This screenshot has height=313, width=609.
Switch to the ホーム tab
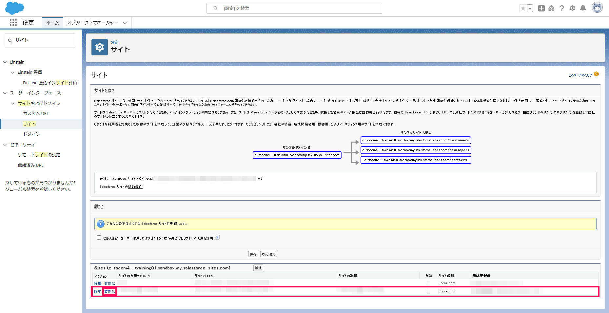coord(52,23)
